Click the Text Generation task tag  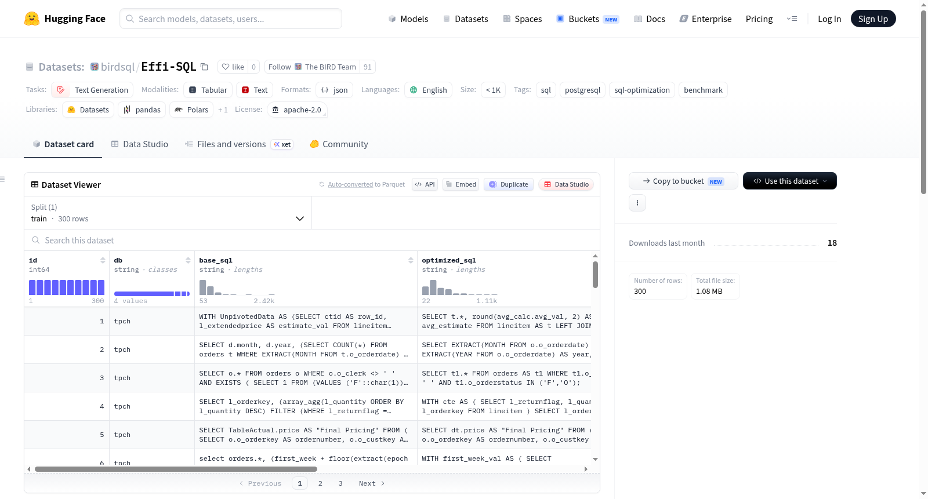coord(92,90)
